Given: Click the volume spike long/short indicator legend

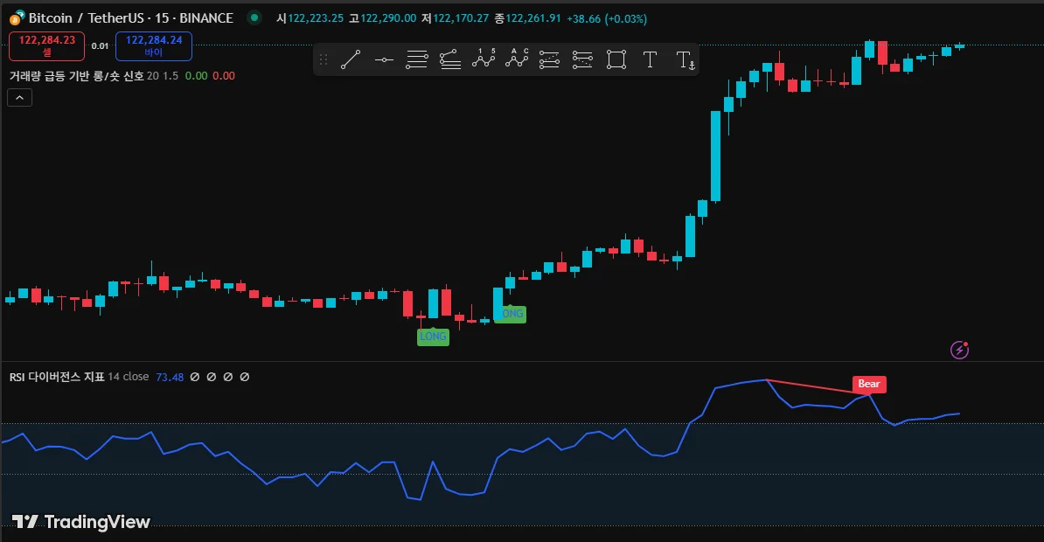Looking at the screenshot, I should tap(77, 76).
